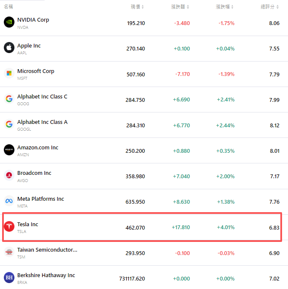Click the Tesla Inc logo icon

[9, 227]
